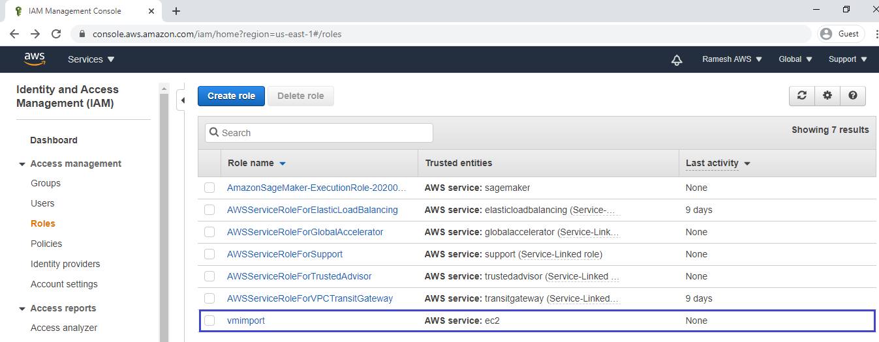This screenshot has width=879, height=342.
Task: Click the browser forward arrow
Action: pos(35,34)
